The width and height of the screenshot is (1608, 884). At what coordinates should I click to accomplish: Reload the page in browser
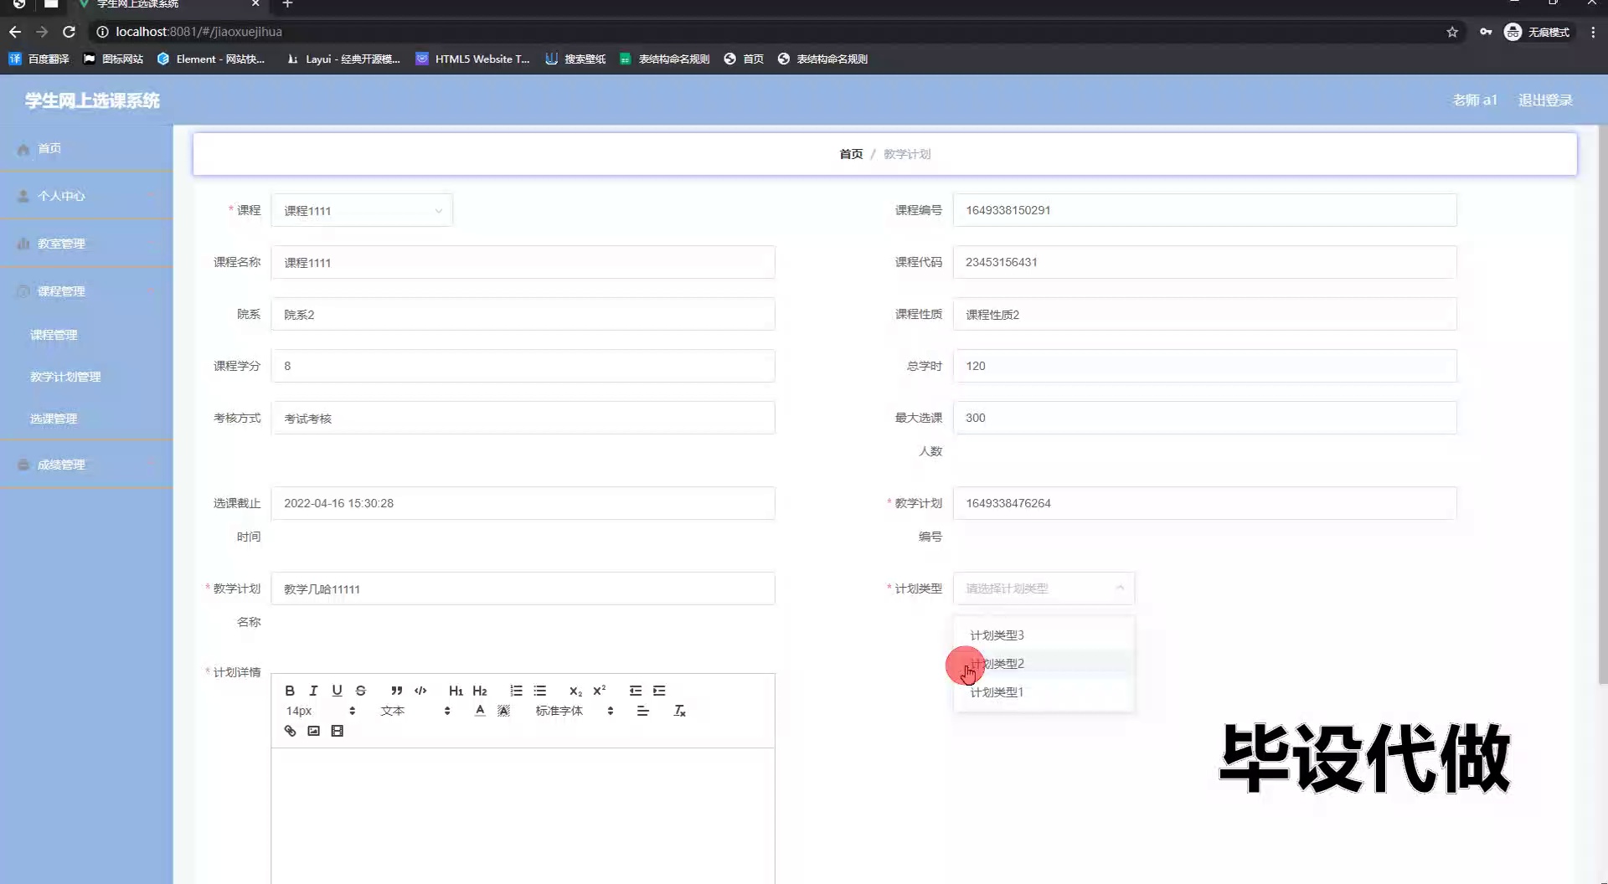[x=70, y=32]
